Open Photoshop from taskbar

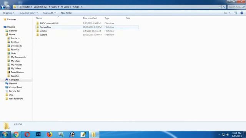tap(38, 135)
